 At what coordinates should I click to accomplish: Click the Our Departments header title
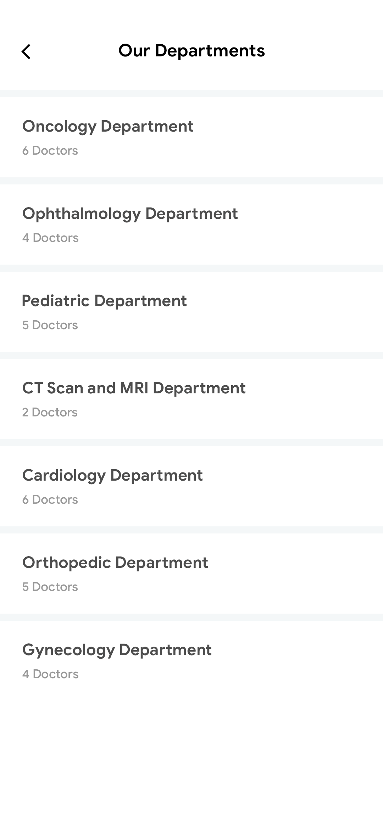coord(191,50)
